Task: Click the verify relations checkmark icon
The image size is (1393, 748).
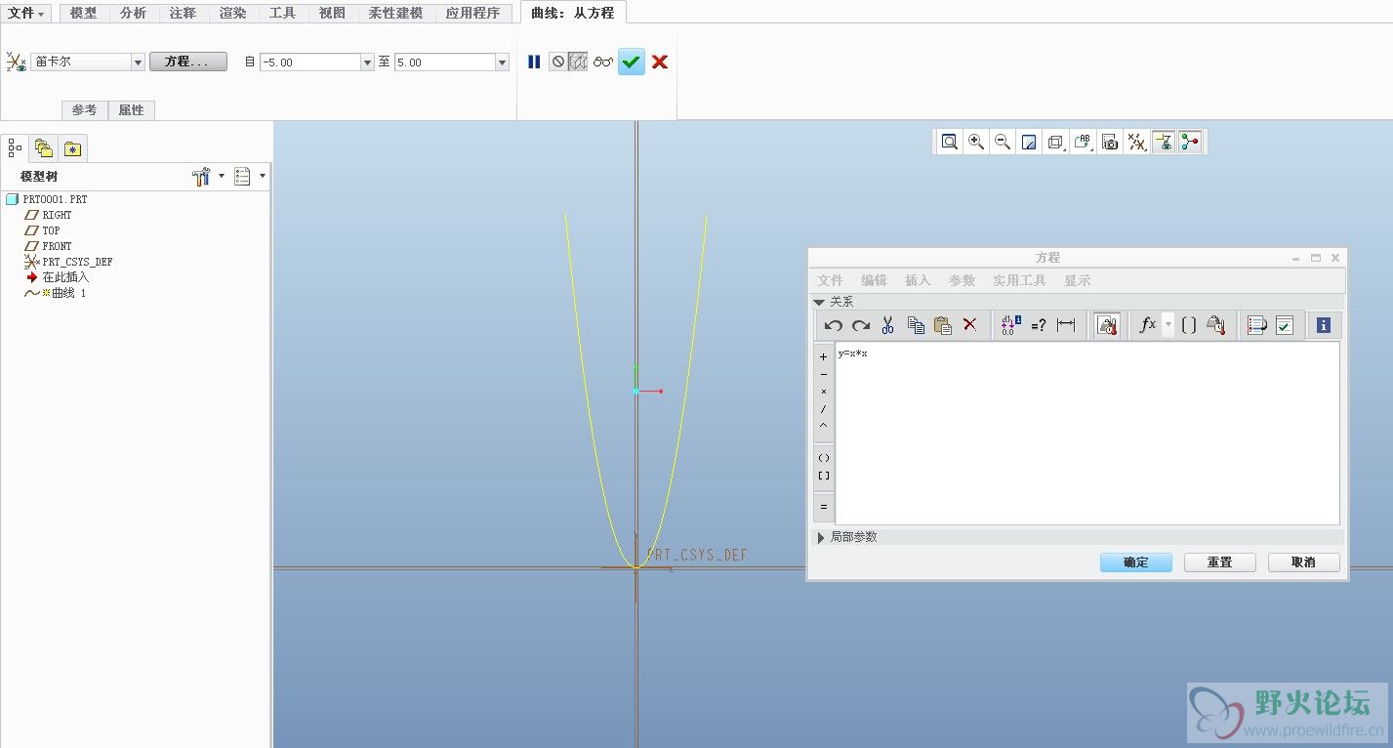Action: click(x=1284, y=325)
